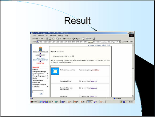Open the Tidigare history toolbar button

click(x=76, y=39)
